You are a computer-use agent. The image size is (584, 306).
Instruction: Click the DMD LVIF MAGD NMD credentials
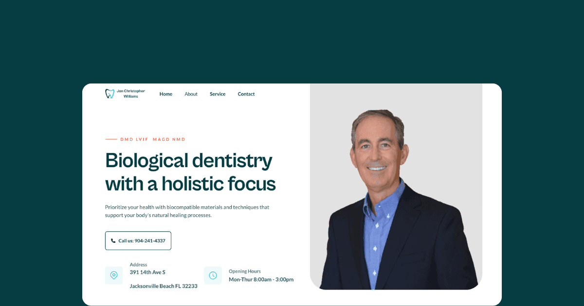[153, 139]
